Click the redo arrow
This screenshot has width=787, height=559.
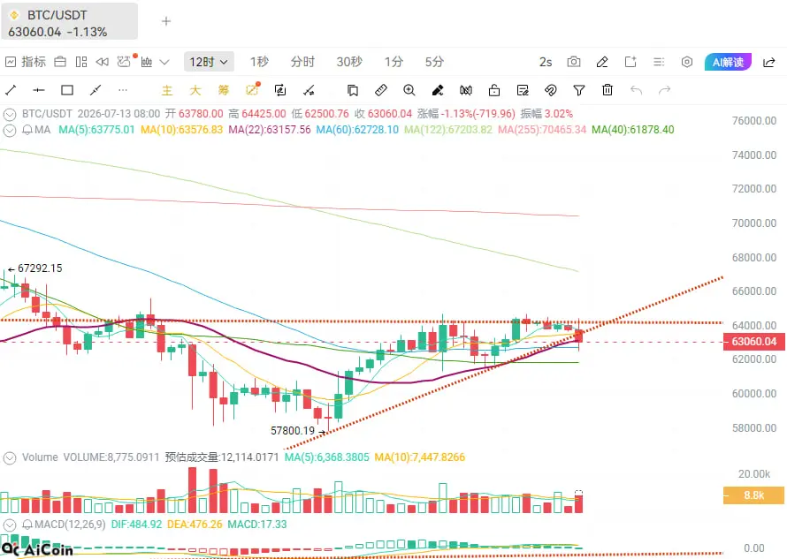(x=665, y=90)
